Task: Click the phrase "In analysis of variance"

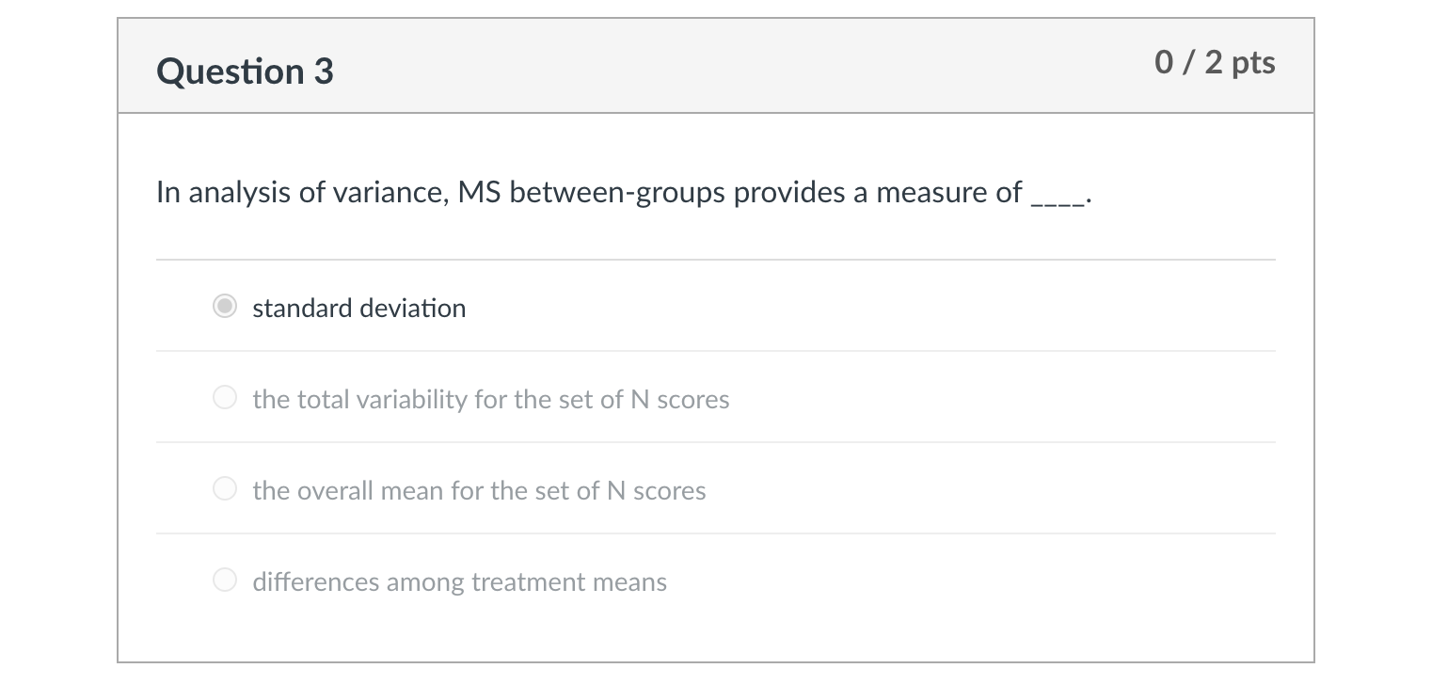Action: [301, 193]
